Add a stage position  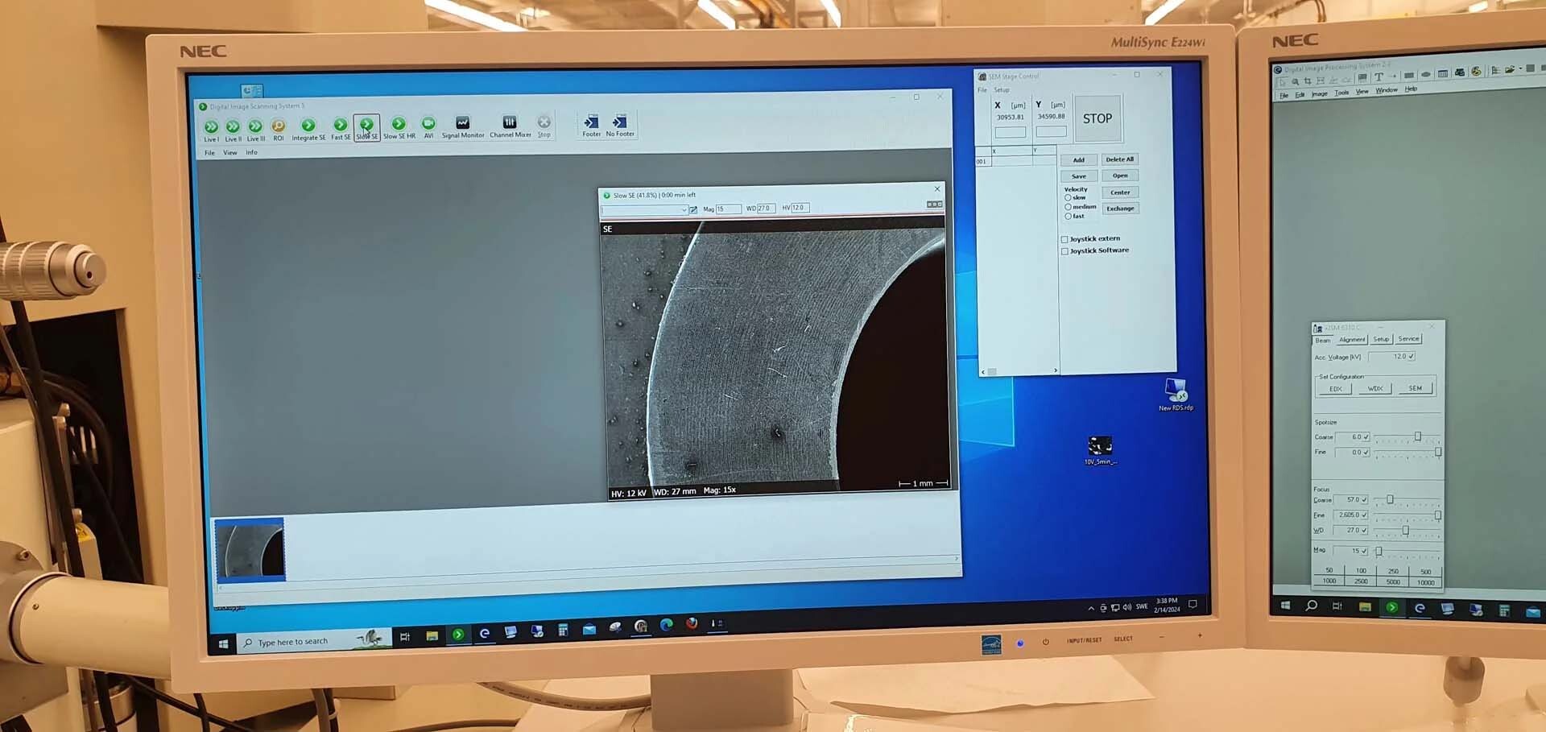click(1078, 160)
